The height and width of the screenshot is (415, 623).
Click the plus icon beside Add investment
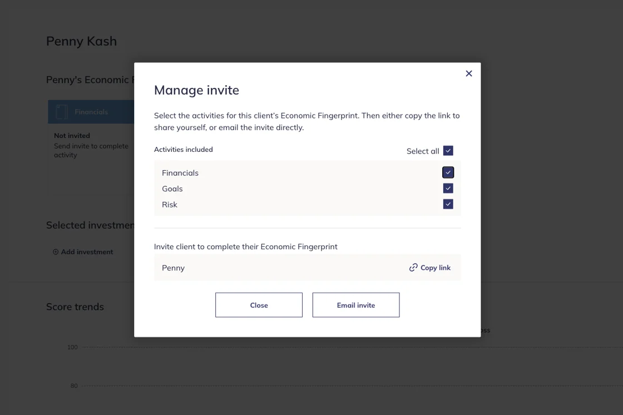[x=56, y=252]
